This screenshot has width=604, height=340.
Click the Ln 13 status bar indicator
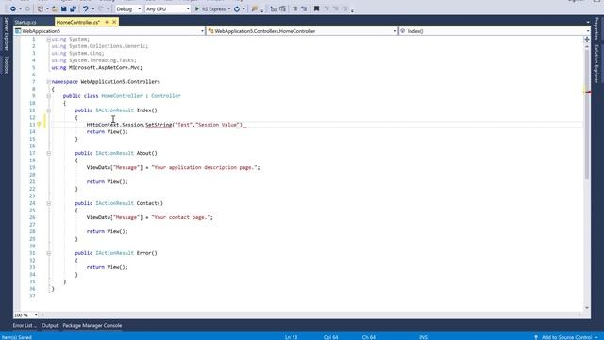click(x=292, y=337)
